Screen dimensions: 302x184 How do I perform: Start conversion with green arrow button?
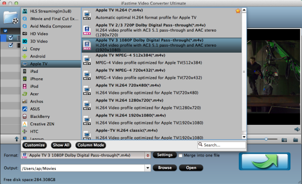265,161
